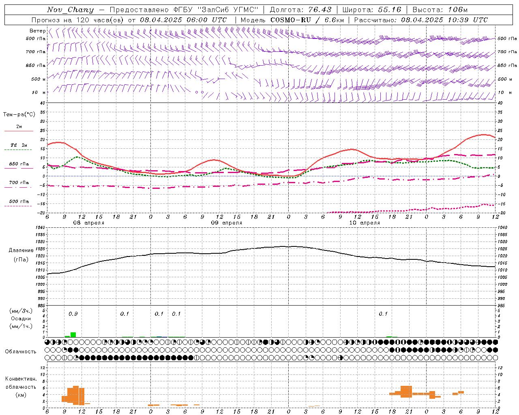Select the text Предоставлено ФГБУ "ЗапСиб УГМС"
The width and height of the screenshot is (519, 415).
point(184,10)
